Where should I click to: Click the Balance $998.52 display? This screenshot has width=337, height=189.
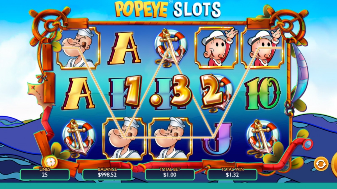(x=107, y=174)
